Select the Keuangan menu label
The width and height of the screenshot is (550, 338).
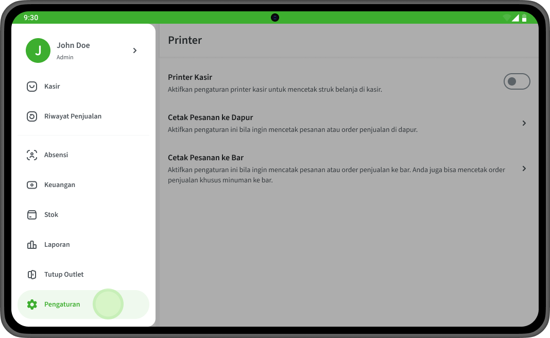click(60, 185)
